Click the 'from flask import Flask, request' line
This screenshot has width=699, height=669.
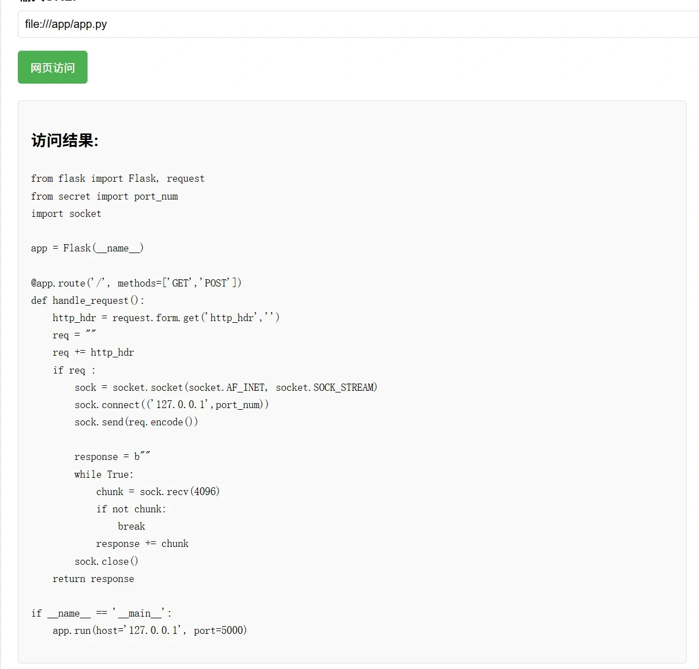[118, 178]
